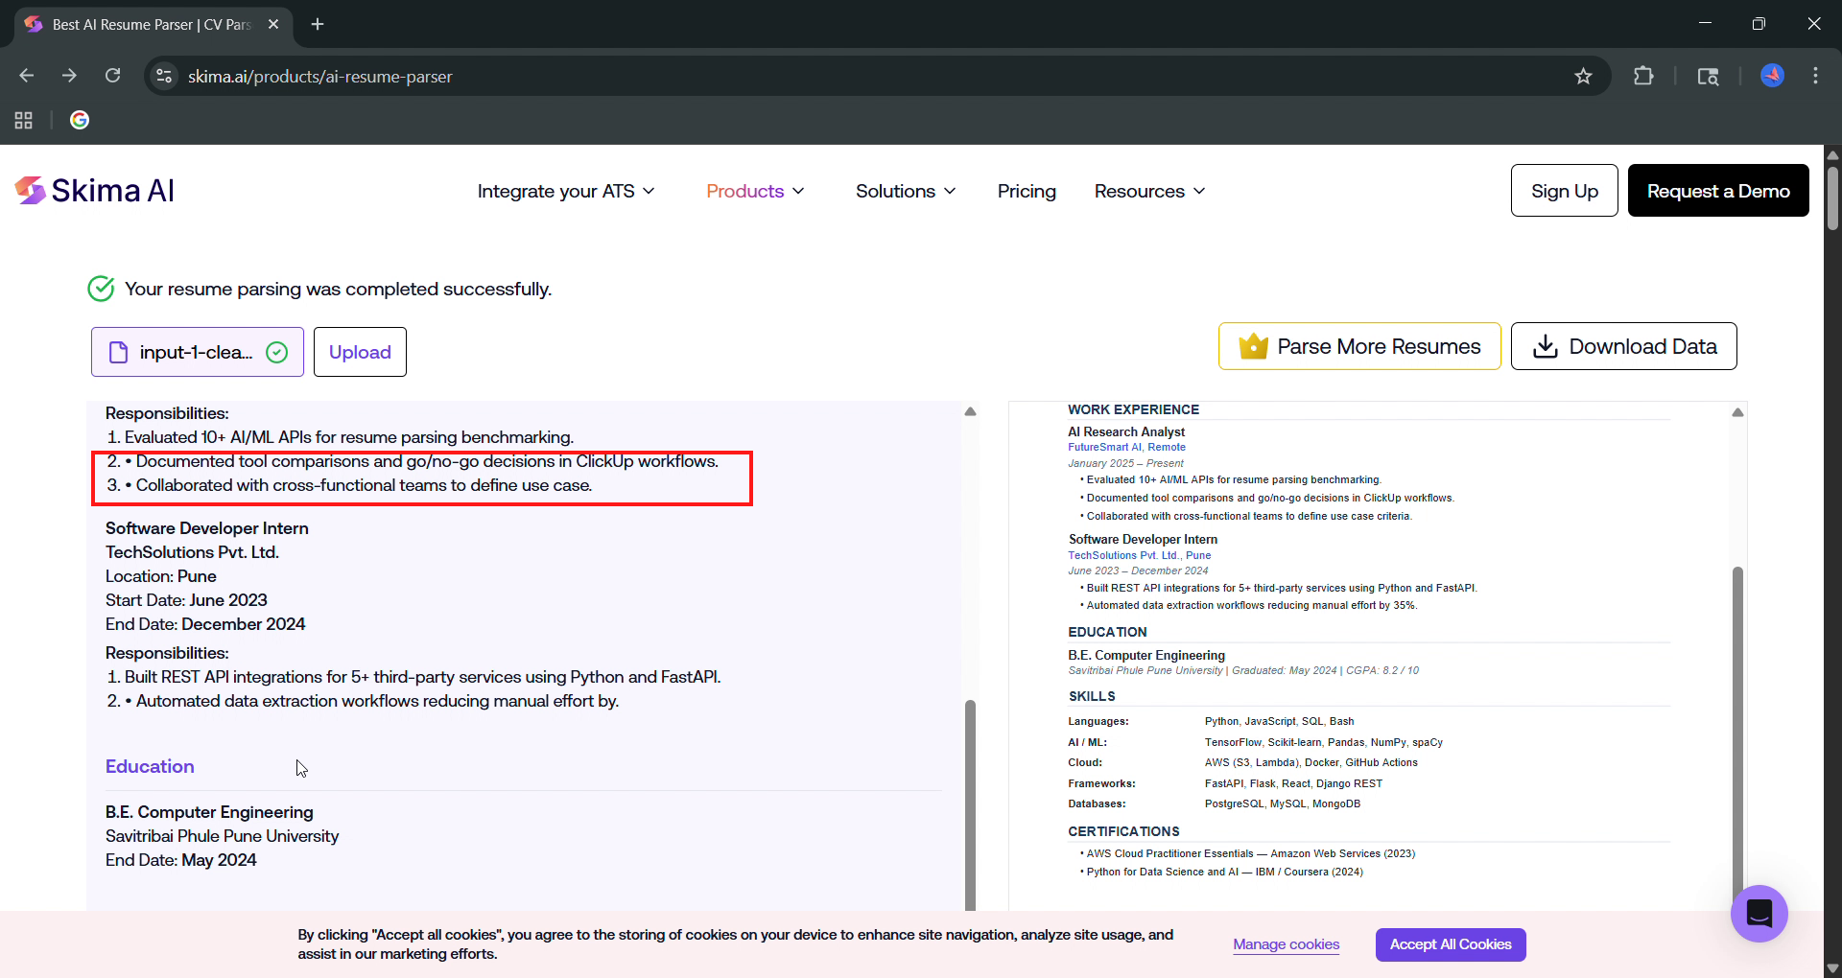Expand the Products dropdown
The image size is (1842, 978).
click(x=755, y=191)
